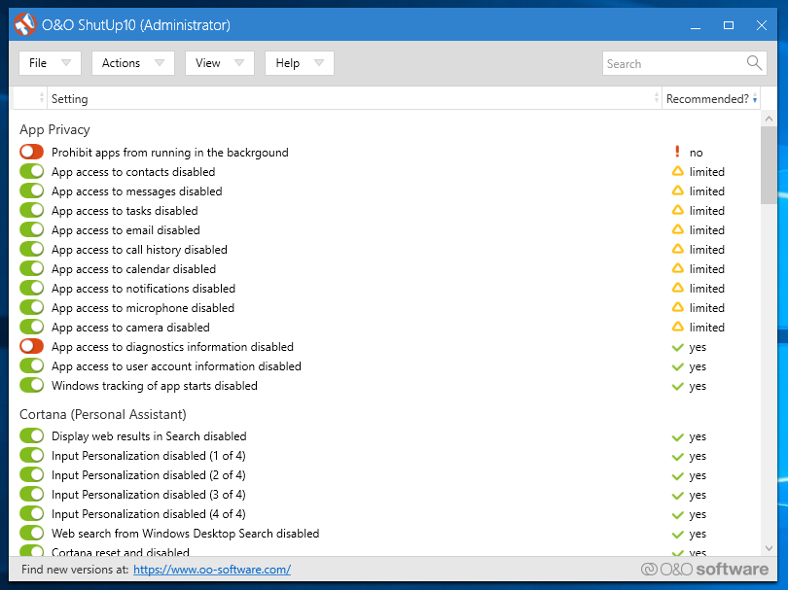This screenshot has width=788, height=590.
Task: Toggle 'Web search from Windows Desktop Search disabled'
Action: 32,534
